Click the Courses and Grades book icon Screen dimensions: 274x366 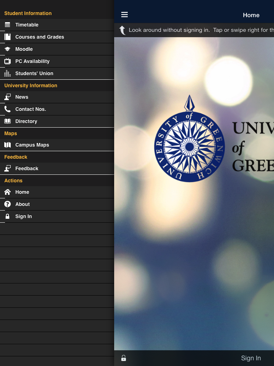coord(7,37)
